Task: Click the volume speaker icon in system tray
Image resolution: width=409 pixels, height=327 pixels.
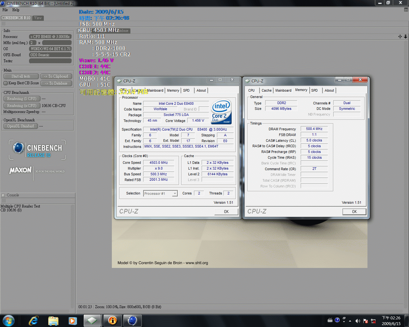Action: click(358, 321)
